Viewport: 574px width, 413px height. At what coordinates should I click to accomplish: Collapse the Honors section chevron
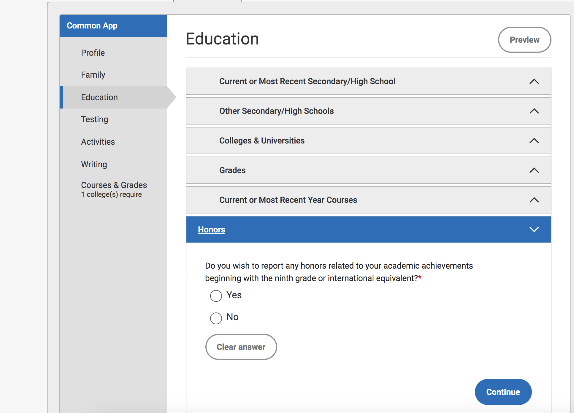pos(534,229)
